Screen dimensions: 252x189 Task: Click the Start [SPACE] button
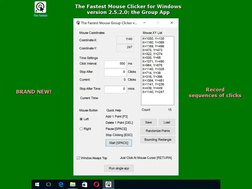pos(119,143)
